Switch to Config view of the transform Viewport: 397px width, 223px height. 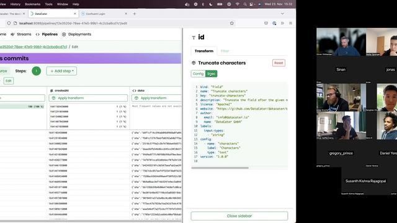pos(198,74)
